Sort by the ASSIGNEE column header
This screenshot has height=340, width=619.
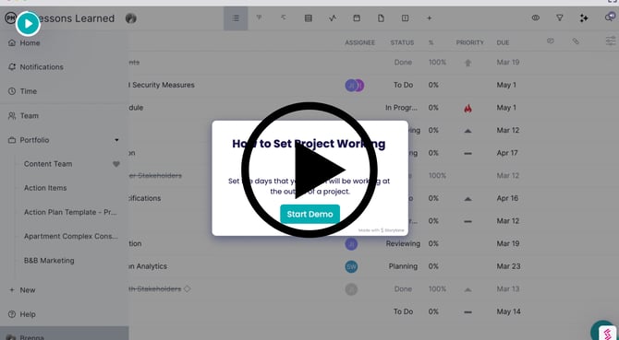(x=359, y=42)
